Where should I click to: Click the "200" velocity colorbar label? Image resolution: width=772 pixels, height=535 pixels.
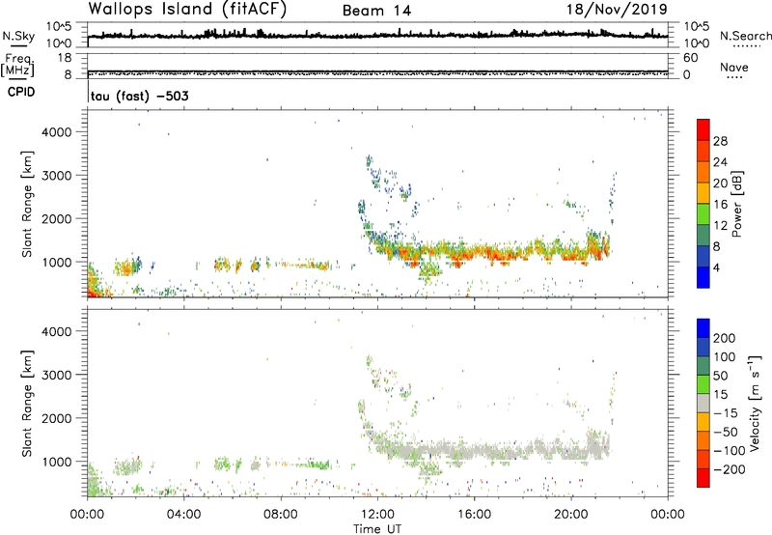(725, 338)
